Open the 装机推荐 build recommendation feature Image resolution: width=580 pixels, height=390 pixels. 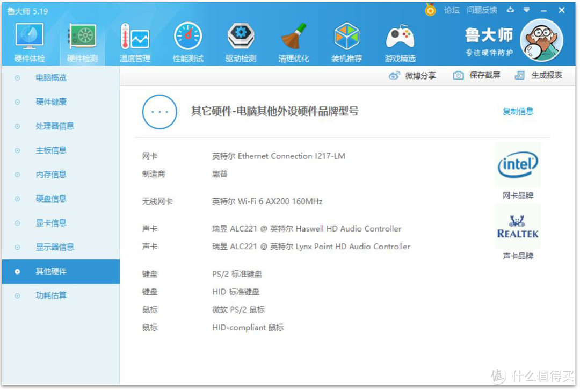[346, 38]
